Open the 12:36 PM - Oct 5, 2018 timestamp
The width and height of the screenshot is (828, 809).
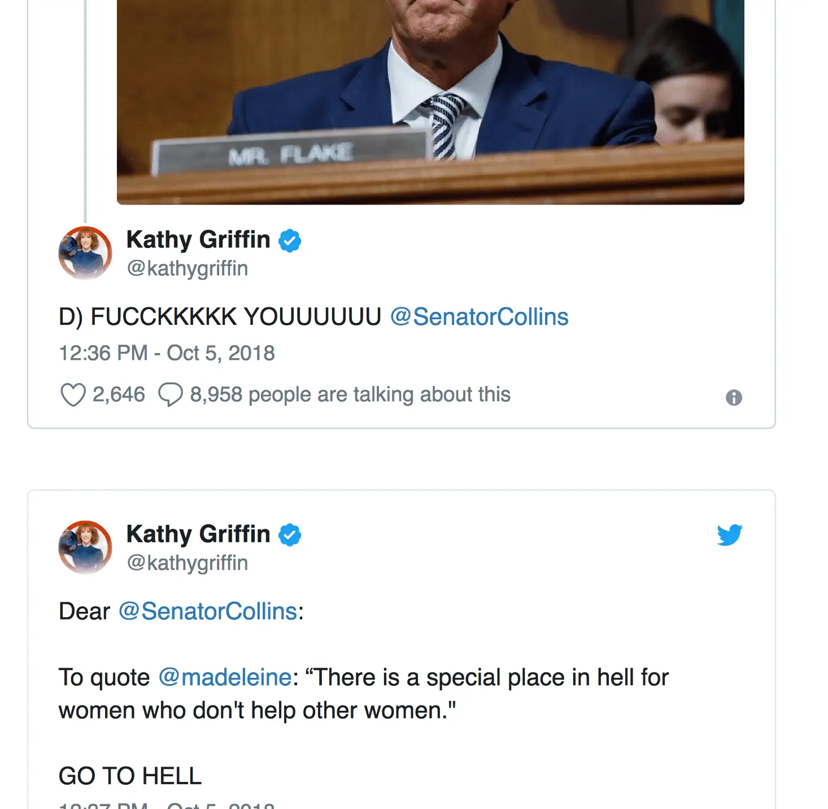pos(167,353)
